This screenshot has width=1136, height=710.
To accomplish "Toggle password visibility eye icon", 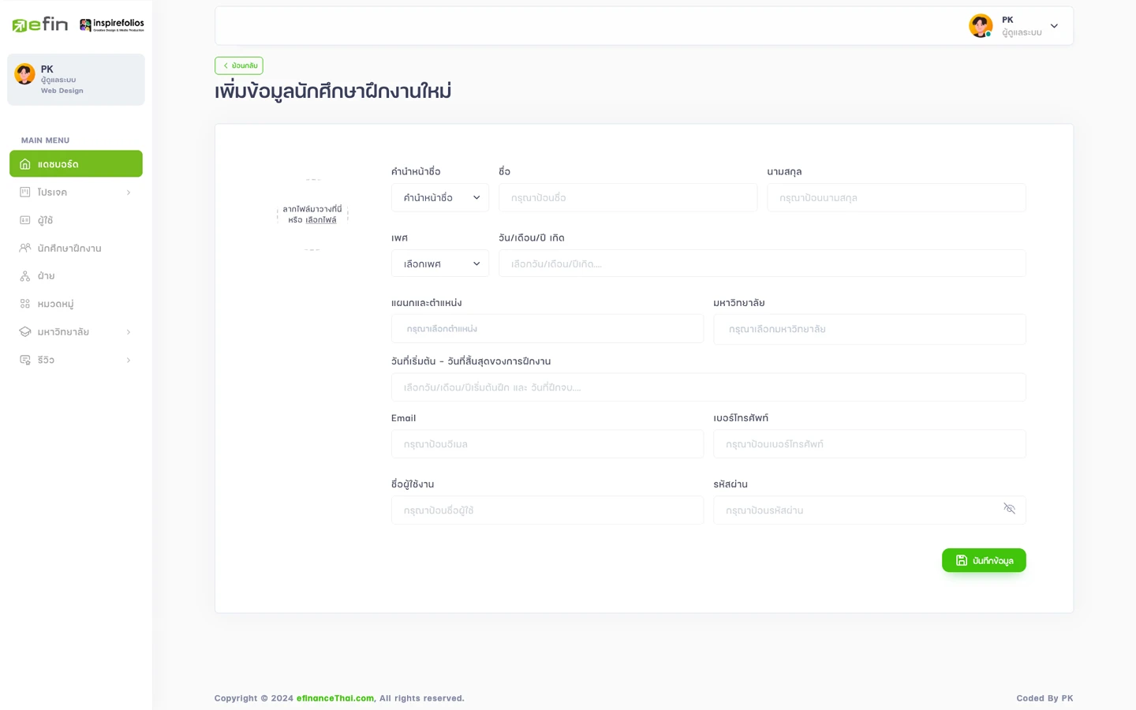I will pyautogui.click(x=1009, y=509).
